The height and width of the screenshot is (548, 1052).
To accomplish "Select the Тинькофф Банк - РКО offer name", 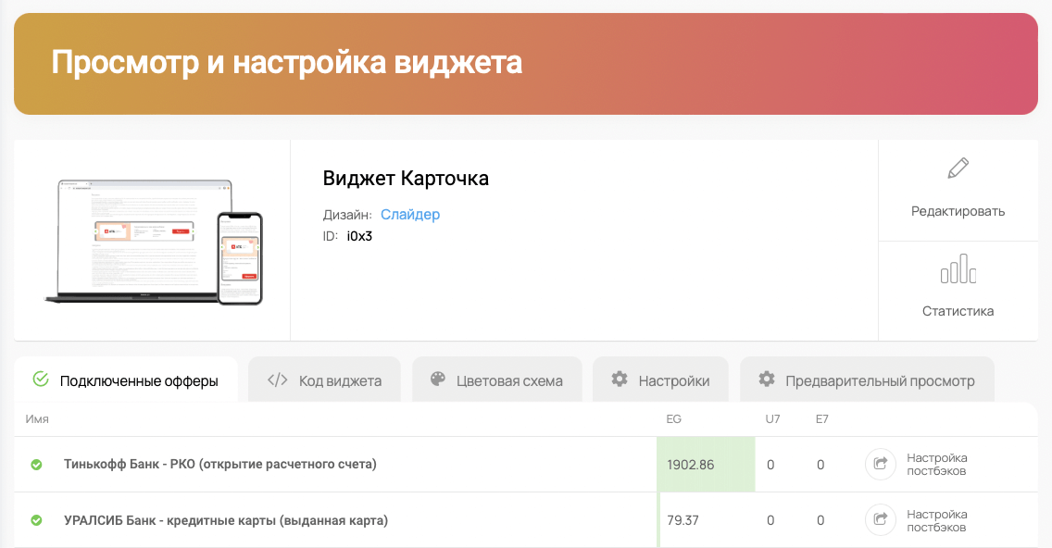I will [220, 464].
